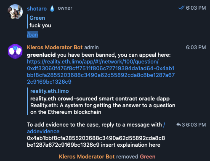210x161 pixels.
Task: Click the admin label beside the bot name
Action: pyautogui.click(x=91, y=48)
